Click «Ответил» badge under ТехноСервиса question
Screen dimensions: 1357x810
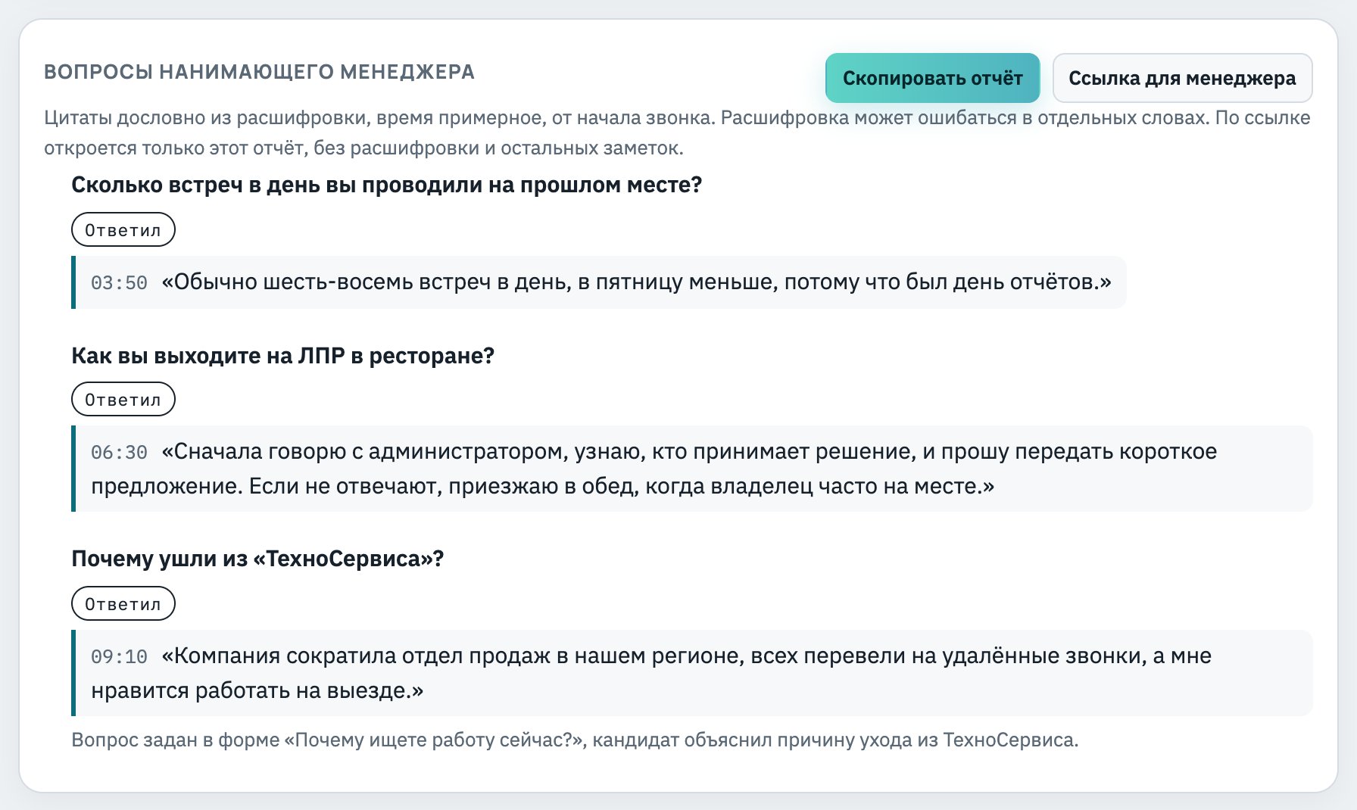pos(123,603)
